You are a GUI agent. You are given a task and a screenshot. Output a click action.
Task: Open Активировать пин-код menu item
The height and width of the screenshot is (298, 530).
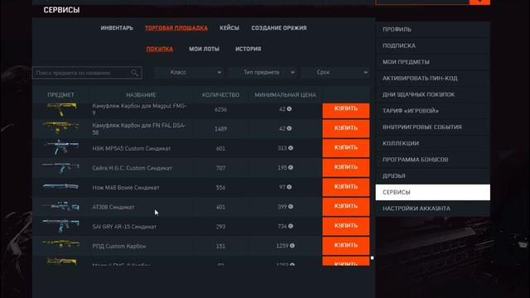[432, 78]
